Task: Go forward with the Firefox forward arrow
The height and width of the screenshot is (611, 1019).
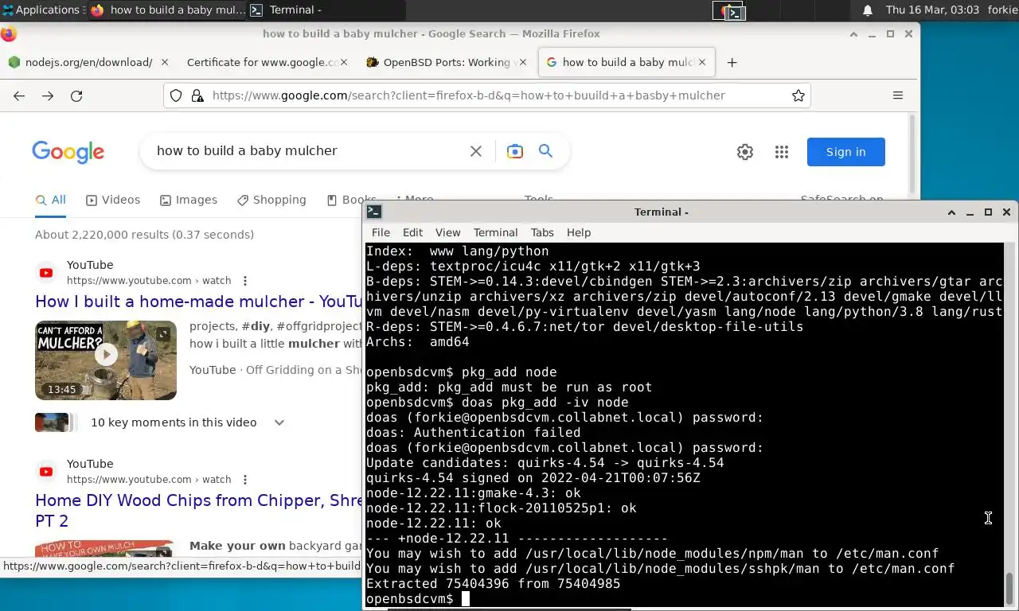Action: (48, 95)
